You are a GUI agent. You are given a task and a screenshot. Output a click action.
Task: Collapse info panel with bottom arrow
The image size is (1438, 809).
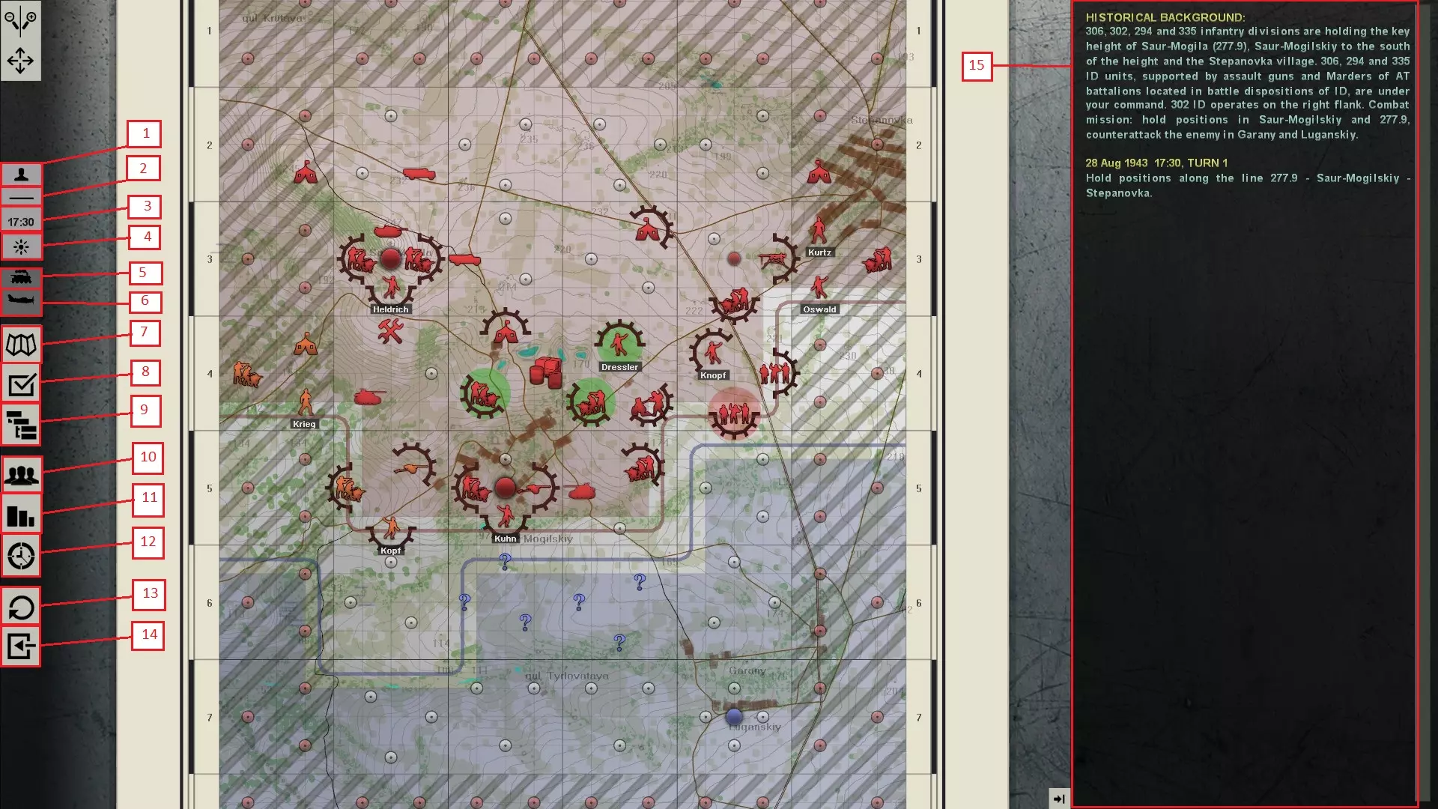coord(1058,799)
